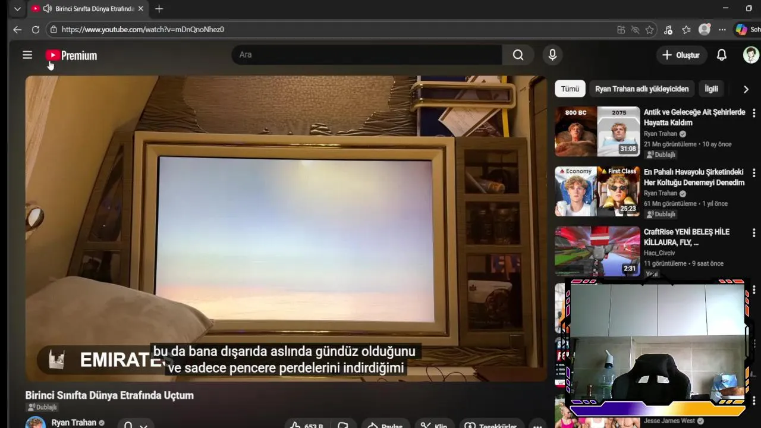Dislike the video

point(343,425)
